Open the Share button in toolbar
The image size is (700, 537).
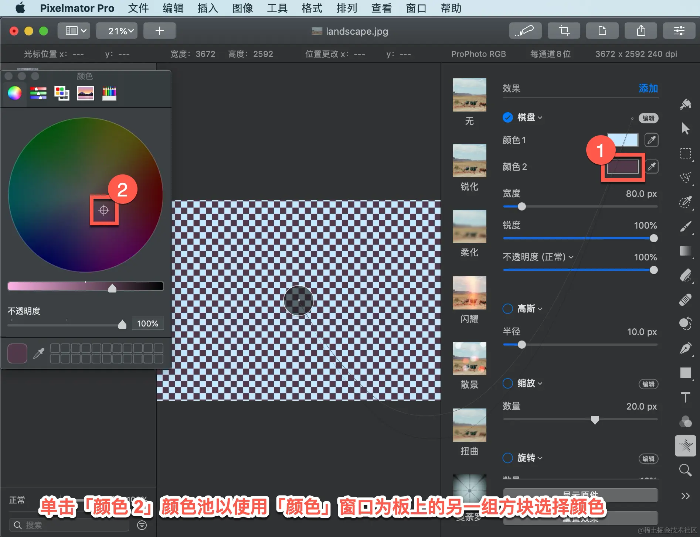[641, 31]
